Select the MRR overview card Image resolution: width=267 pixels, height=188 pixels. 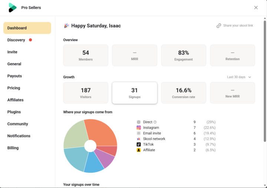tap(135, 55)
